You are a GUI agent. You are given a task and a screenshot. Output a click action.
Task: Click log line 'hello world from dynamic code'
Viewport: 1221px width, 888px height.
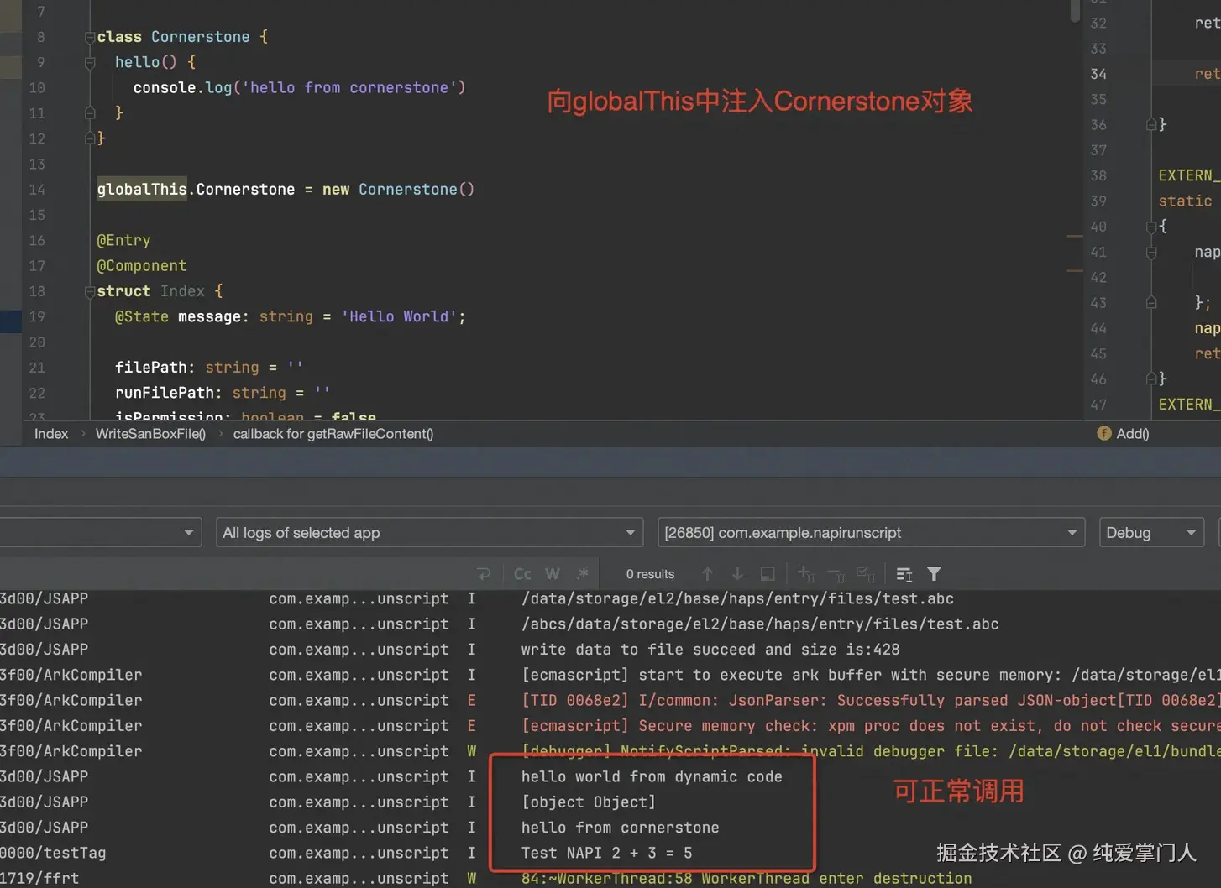[652, 777]
